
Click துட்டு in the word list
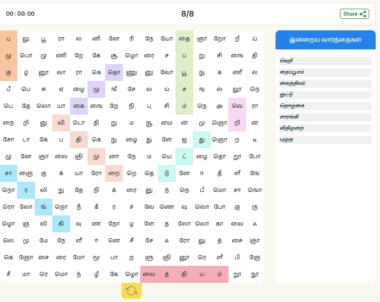pos(286,95)
